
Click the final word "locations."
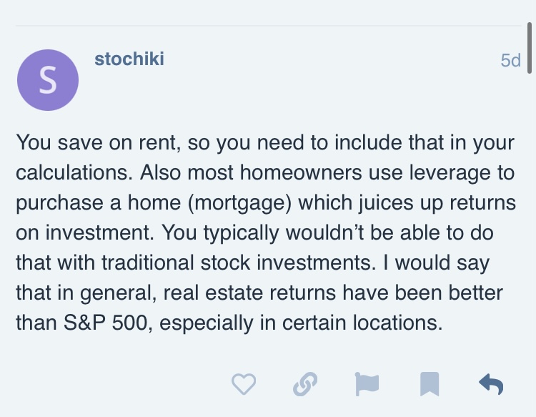(x=397, y=323)
